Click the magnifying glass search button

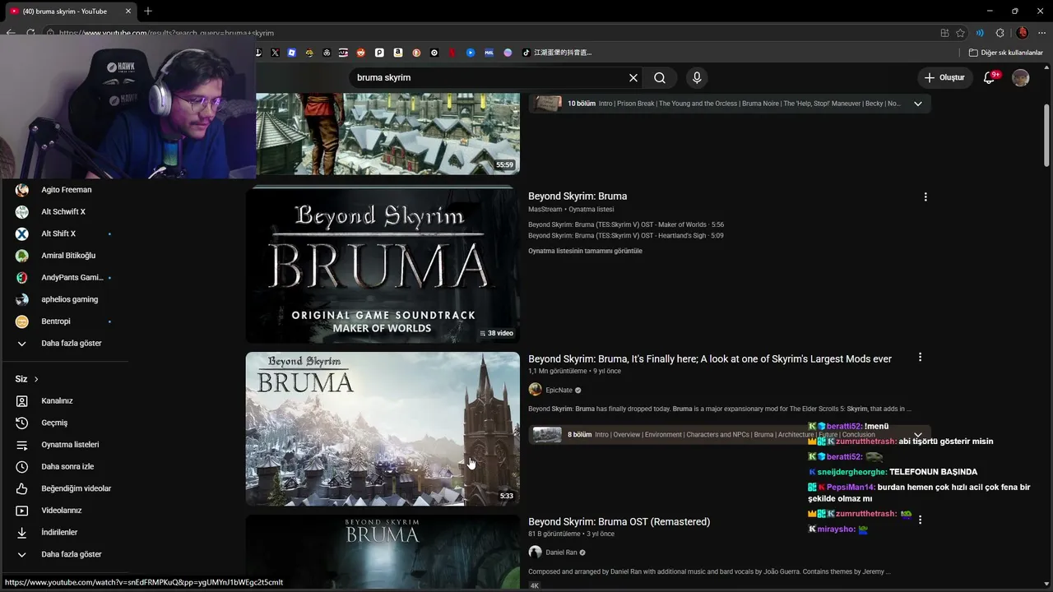tap(660, 78)
